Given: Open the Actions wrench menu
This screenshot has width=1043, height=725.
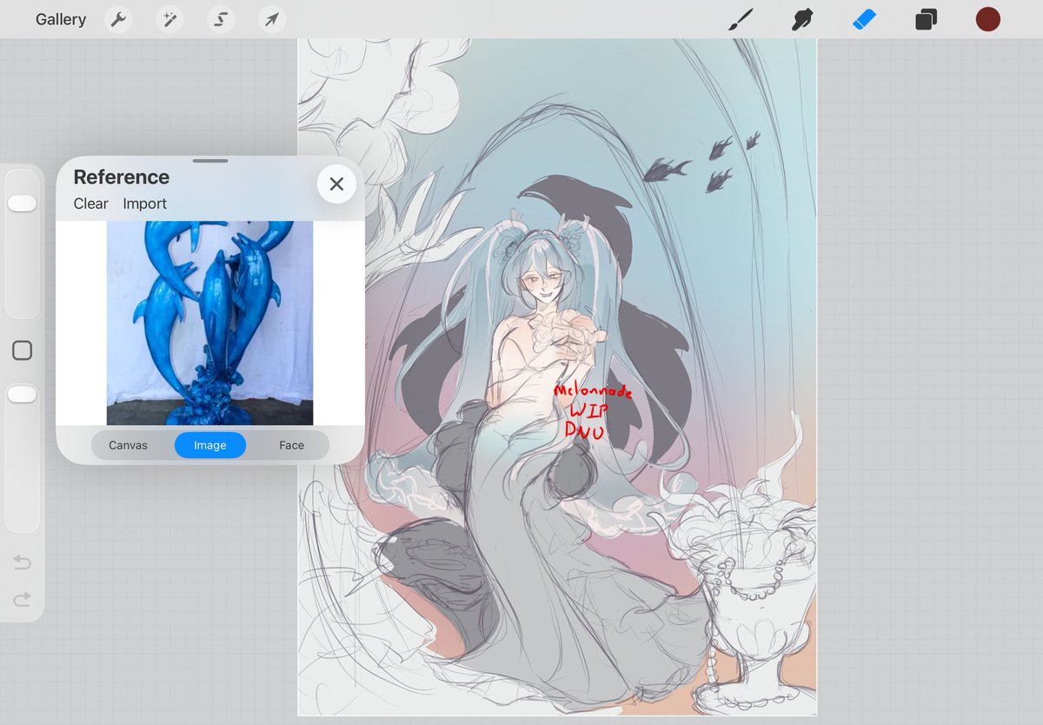Looking at the screenshot, I should [118, 19].
